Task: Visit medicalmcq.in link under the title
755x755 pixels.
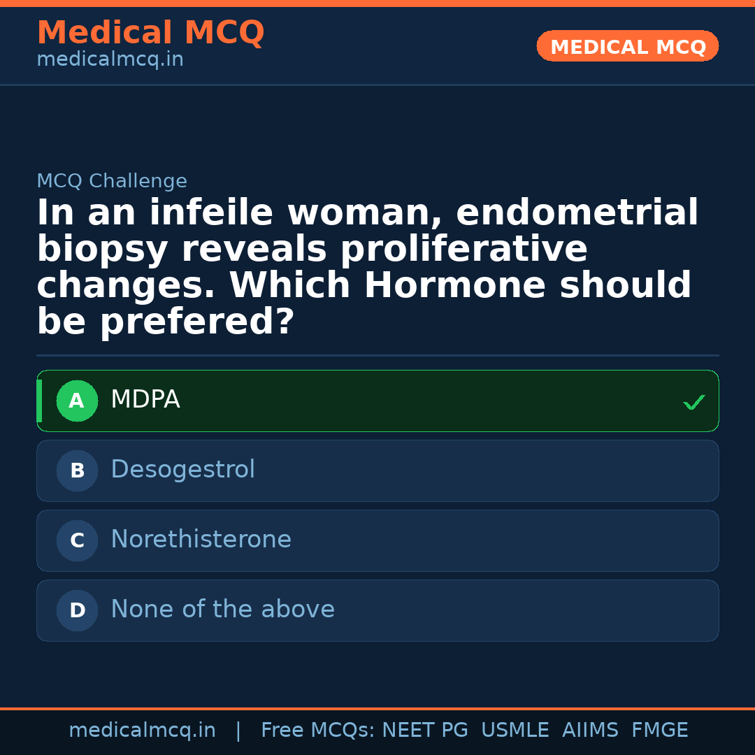Action: tap(110, 60)
